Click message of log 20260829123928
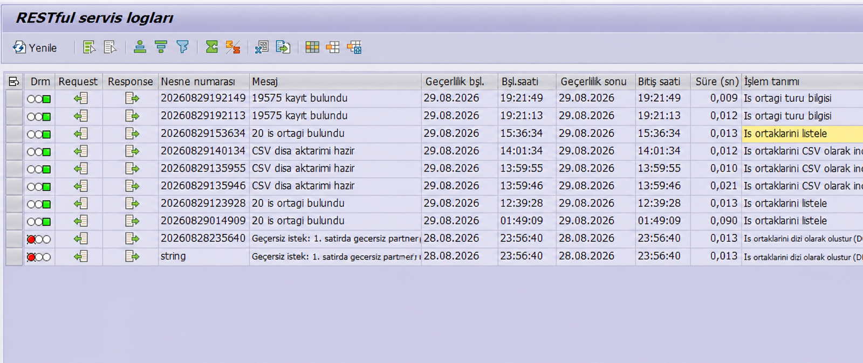Viewport: 863px width, 363px height. (298, 204)
